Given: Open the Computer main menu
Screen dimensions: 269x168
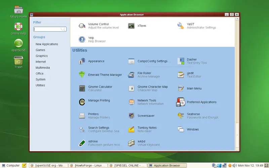Looking at the screenshot, I should coord(11,165).
